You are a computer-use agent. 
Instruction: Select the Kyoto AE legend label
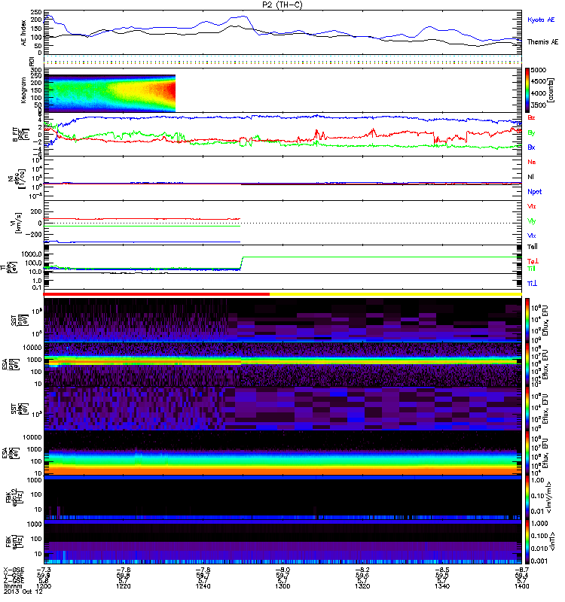(541, 20)
